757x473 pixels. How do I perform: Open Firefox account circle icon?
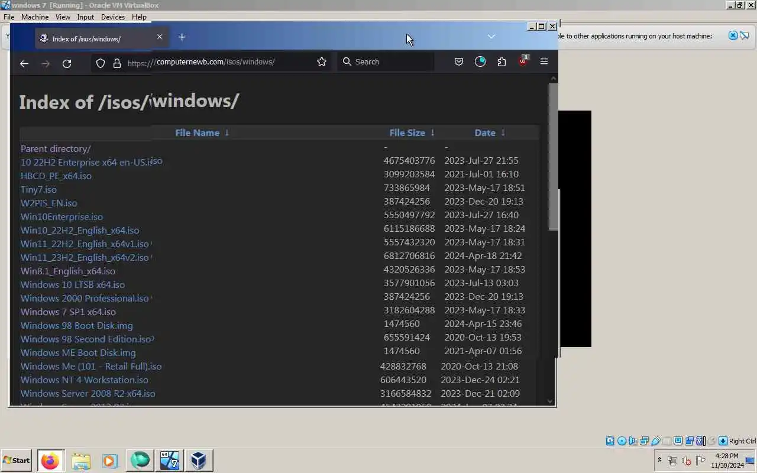480,61
